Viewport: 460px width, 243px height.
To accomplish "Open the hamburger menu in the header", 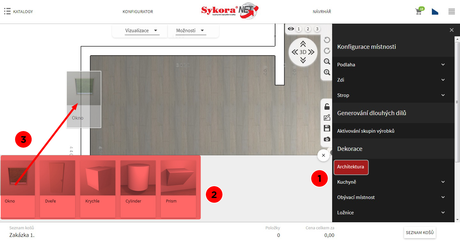I will [451, 12].
